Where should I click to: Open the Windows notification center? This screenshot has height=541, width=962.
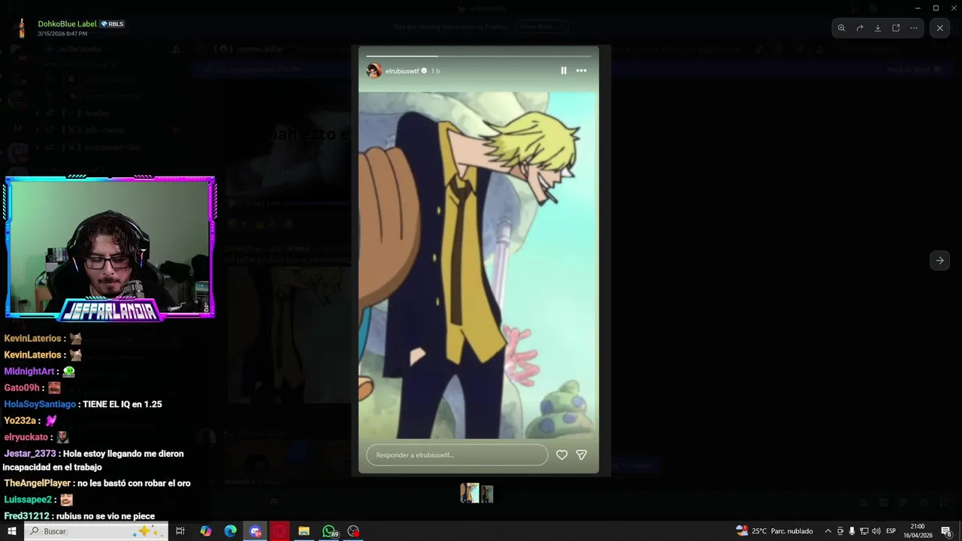tap(946, 531)
